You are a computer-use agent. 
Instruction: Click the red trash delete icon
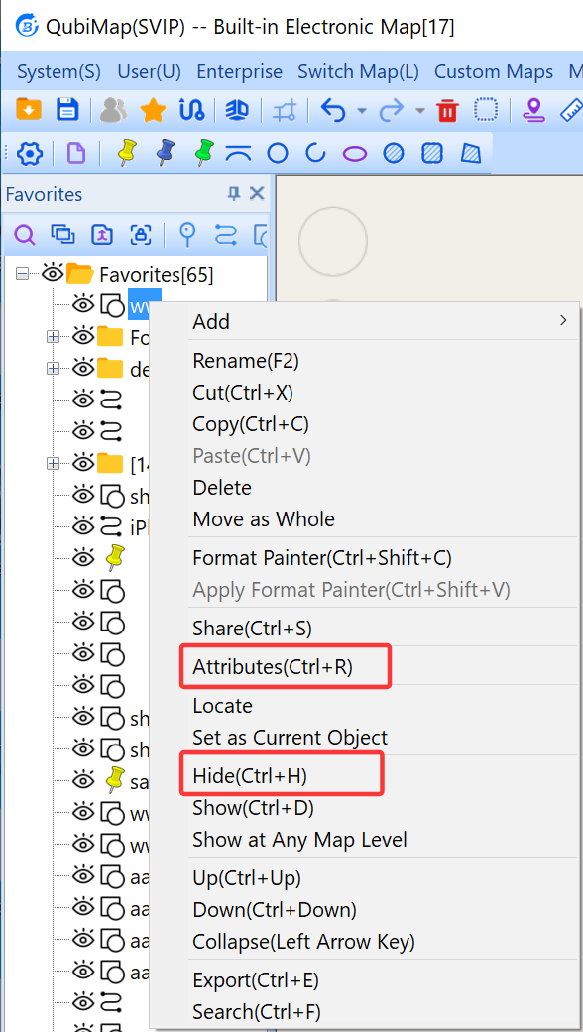point(447,111)
